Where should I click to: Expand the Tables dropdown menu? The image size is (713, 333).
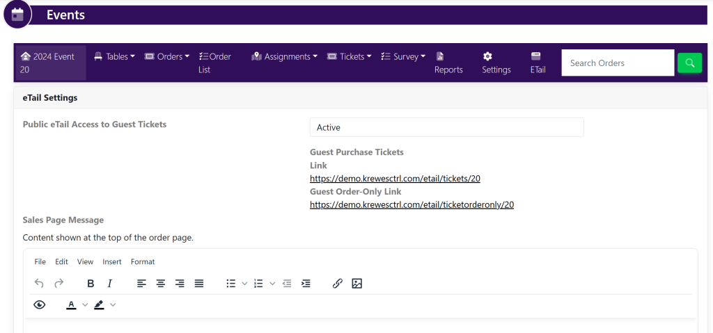point(114,56)
